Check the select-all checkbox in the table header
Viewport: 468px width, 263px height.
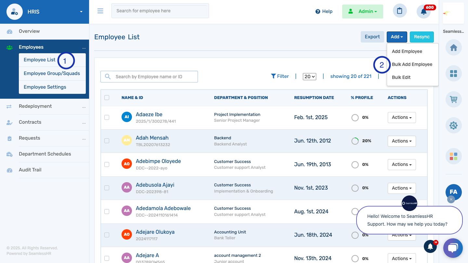tap(107, 97)
